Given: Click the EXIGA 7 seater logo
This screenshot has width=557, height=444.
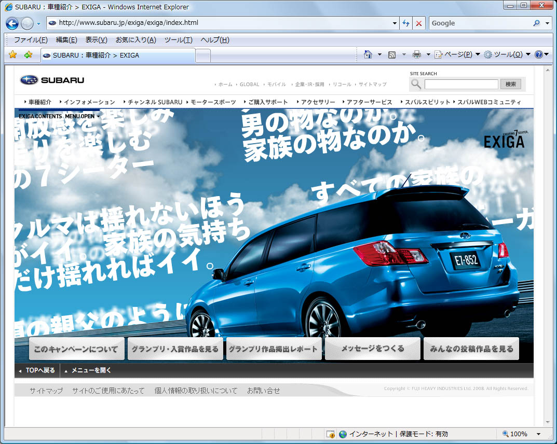Looking at the screenshot, I should [x=505, y=139].
